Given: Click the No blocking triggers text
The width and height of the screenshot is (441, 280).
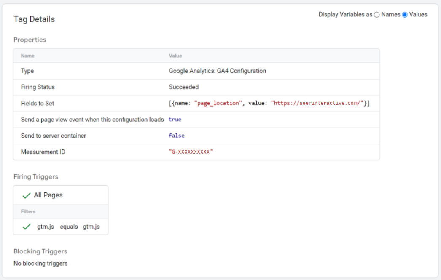Looking at the screenshot, I should point(40,264).
